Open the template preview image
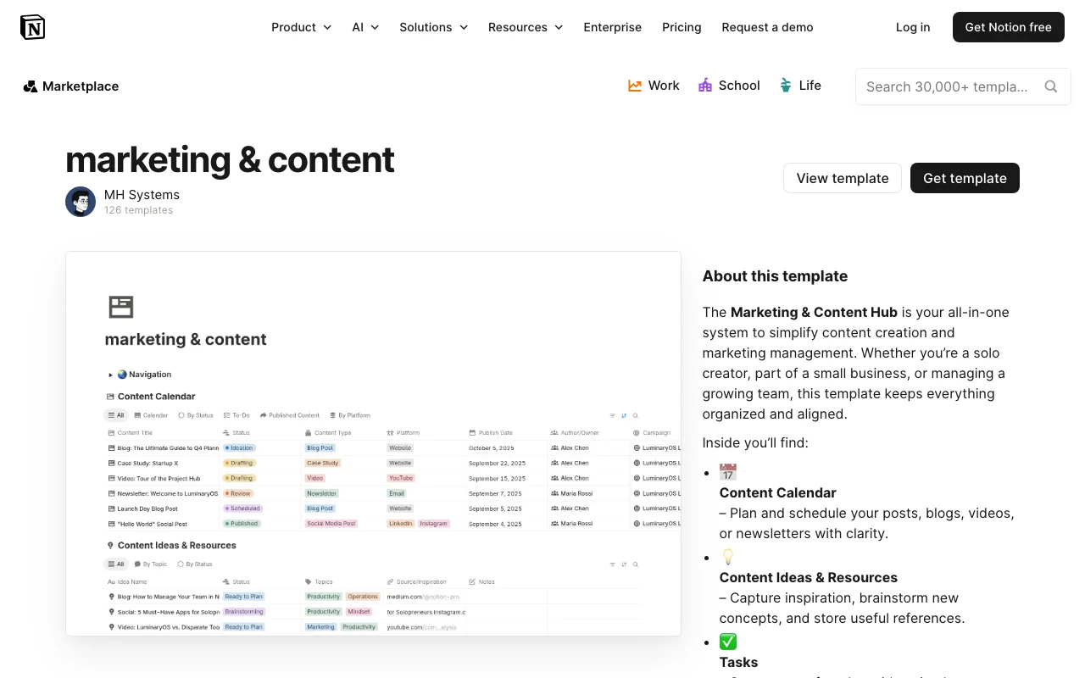 pos(373,443)
